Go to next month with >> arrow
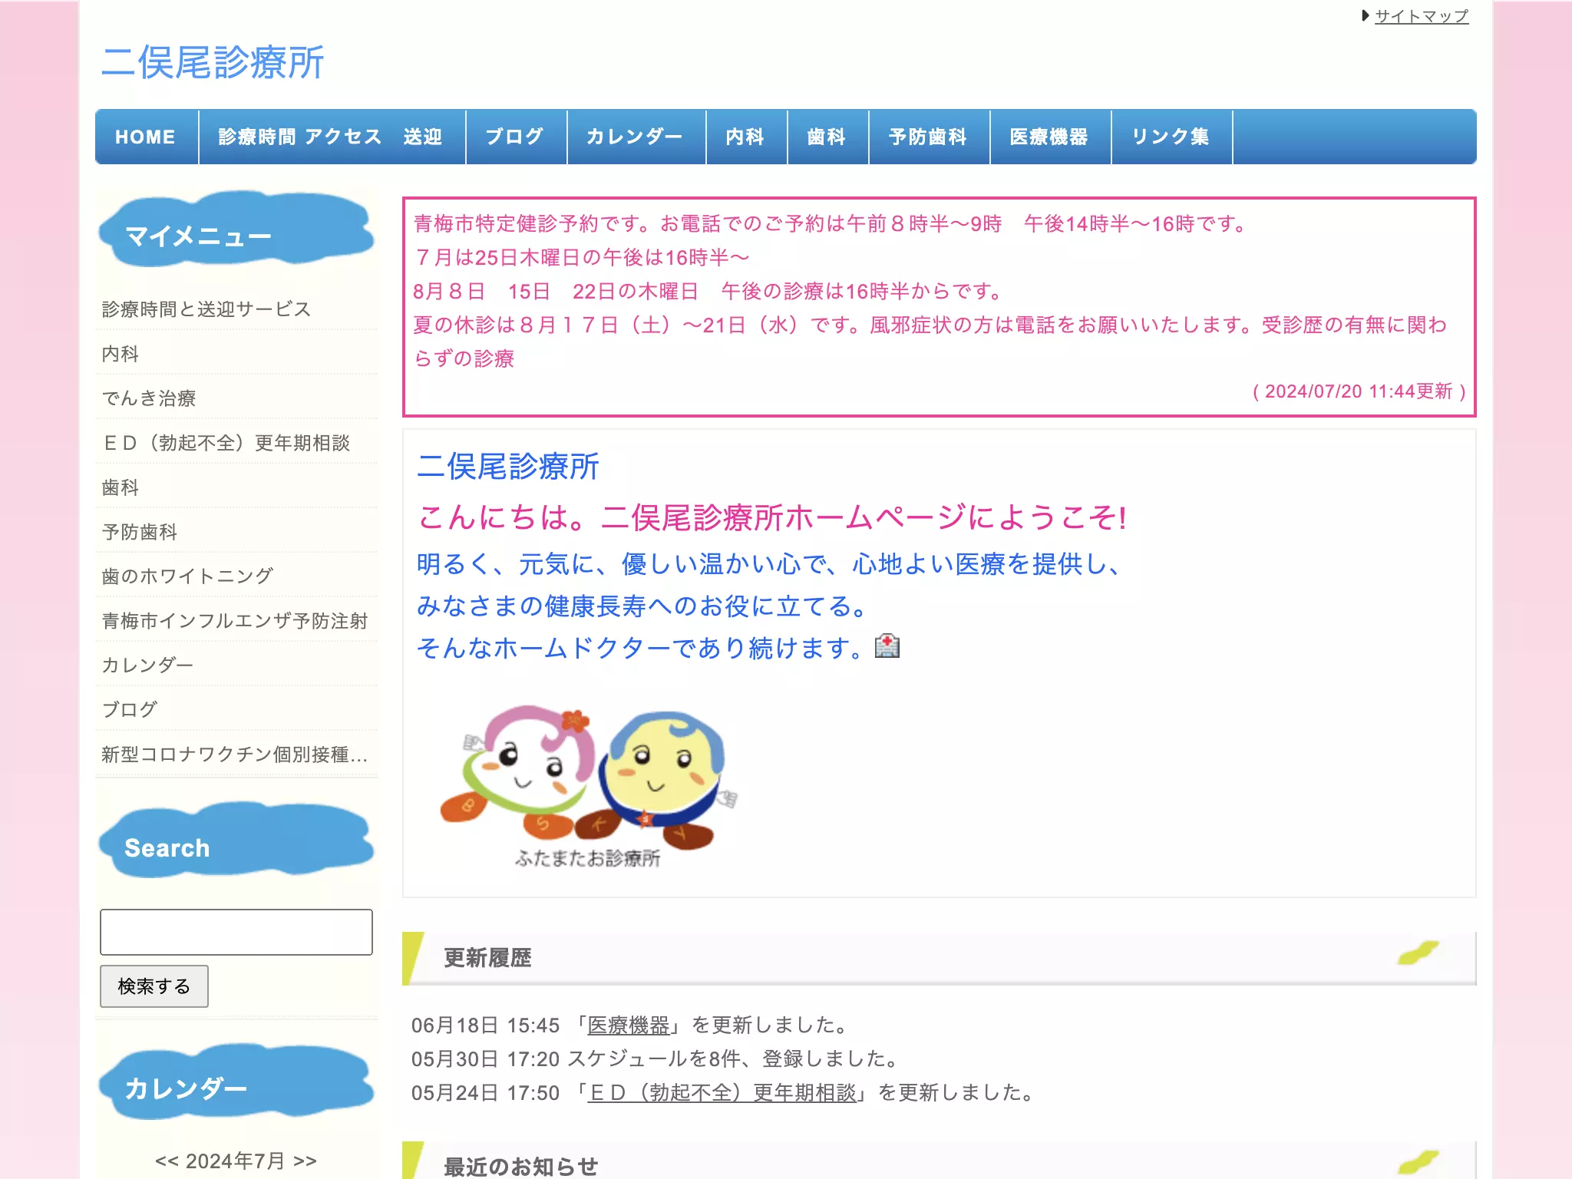The image size is (1572, 1179). pyautogui.click(x=305, y=1161)
